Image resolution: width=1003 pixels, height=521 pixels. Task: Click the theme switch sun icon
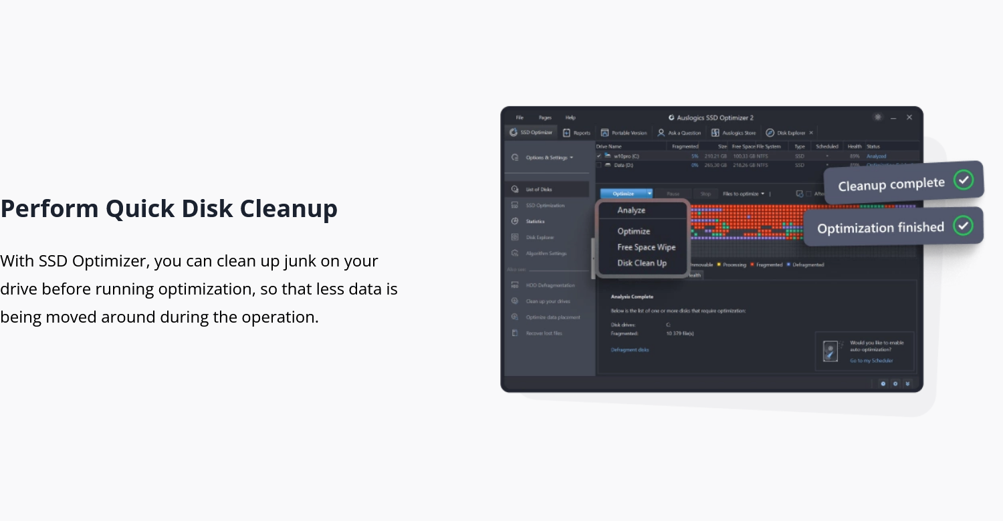tap(878, 117)
